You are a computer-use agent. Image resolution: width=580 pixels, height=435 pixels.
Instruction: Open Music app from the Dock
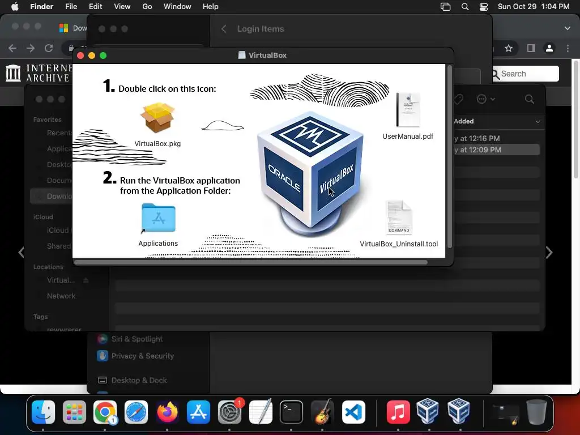point(398,412)
